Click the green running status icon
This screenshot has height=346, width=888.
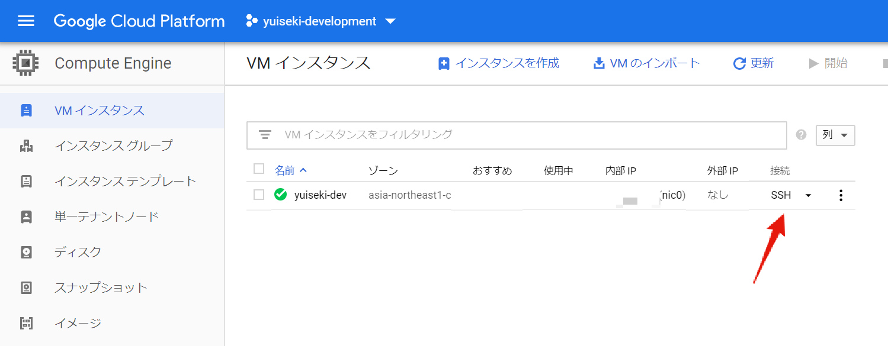click(281, 195)
